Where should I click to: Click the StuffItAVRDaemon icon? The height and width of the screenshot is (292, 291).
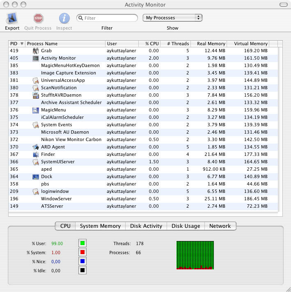pyautogui.click(x=35, y=95)
